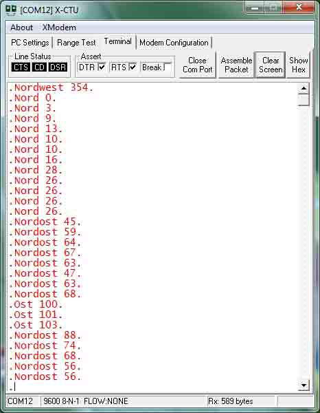320x413 pixels.
Task: Uncheck the RTS assert checkbox
Action: (133, 67)
